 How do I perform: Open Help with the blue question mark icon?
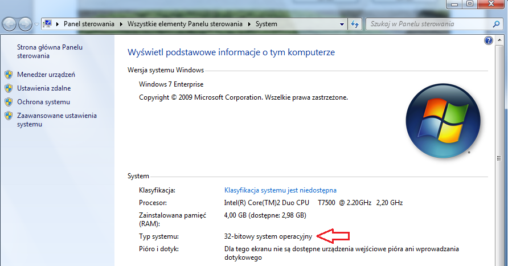click(x=488, y=40)
